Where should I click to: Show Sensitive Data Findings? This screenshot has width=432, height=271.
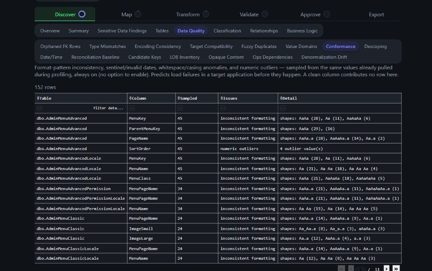[x=122, y=31]
